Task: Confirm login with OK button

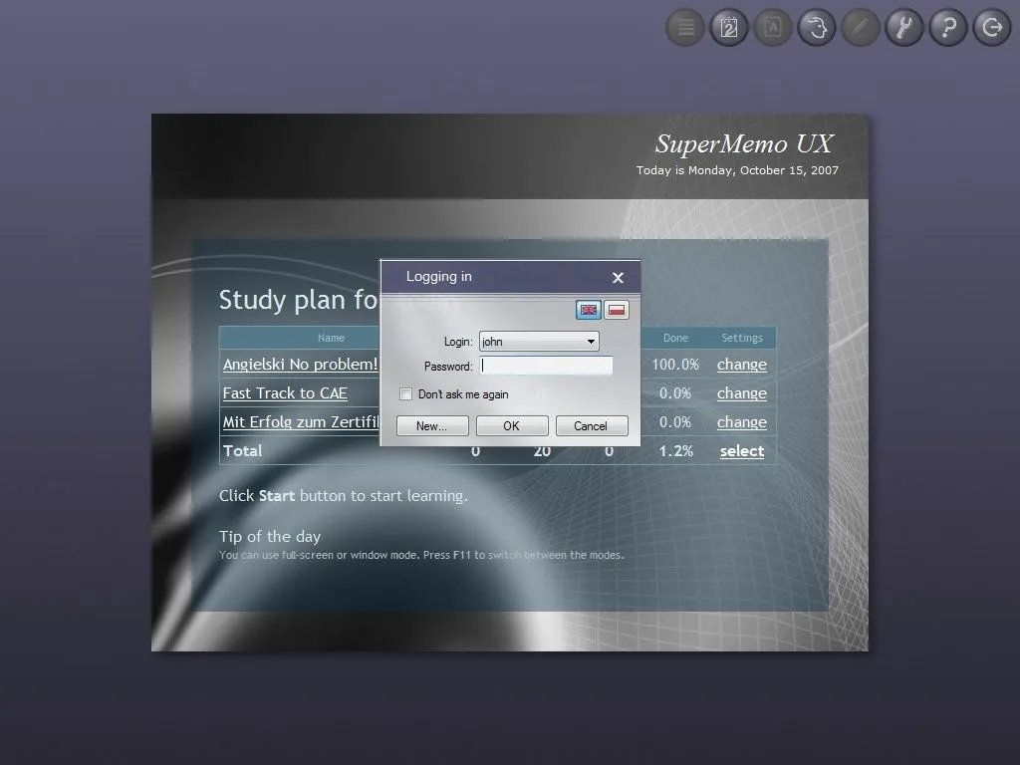Action: tap(511, 425)
